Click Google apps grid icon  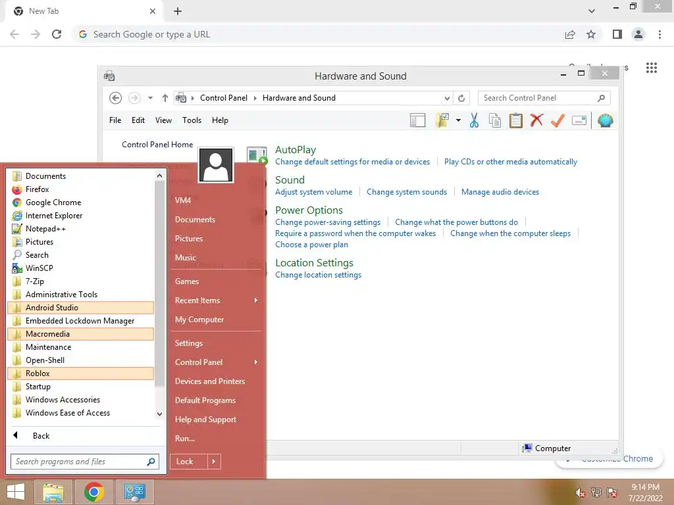(x=651, y=68)
